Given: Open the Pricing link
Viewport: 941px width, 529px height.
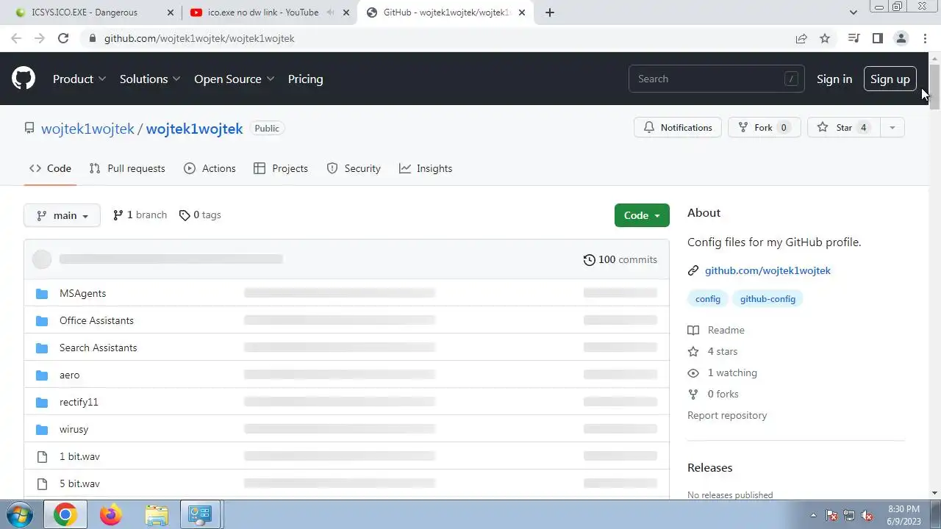Looking at the screenshot, I should pyautogui.click(x=305, y=79).
